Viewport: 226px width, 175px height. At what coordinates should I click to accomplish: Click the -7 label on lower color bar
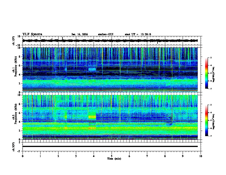tap(210, 136)
